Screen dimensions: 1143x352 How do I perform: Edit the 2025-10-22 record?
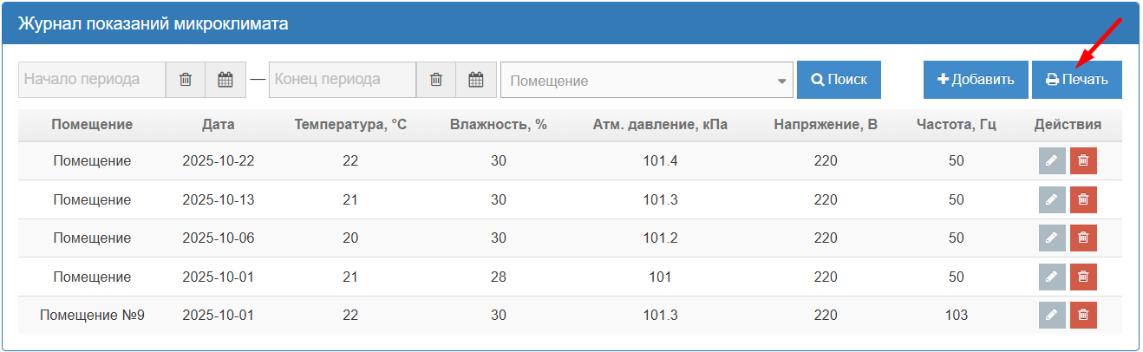tap(1052, 161)
